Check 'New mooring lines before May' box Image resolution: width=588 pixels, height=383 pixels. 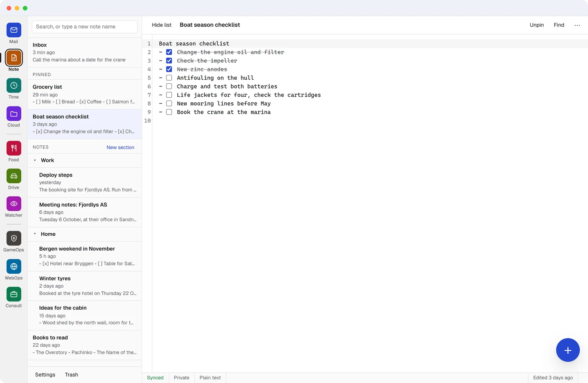pyautogui.click(x=169, y=103)
